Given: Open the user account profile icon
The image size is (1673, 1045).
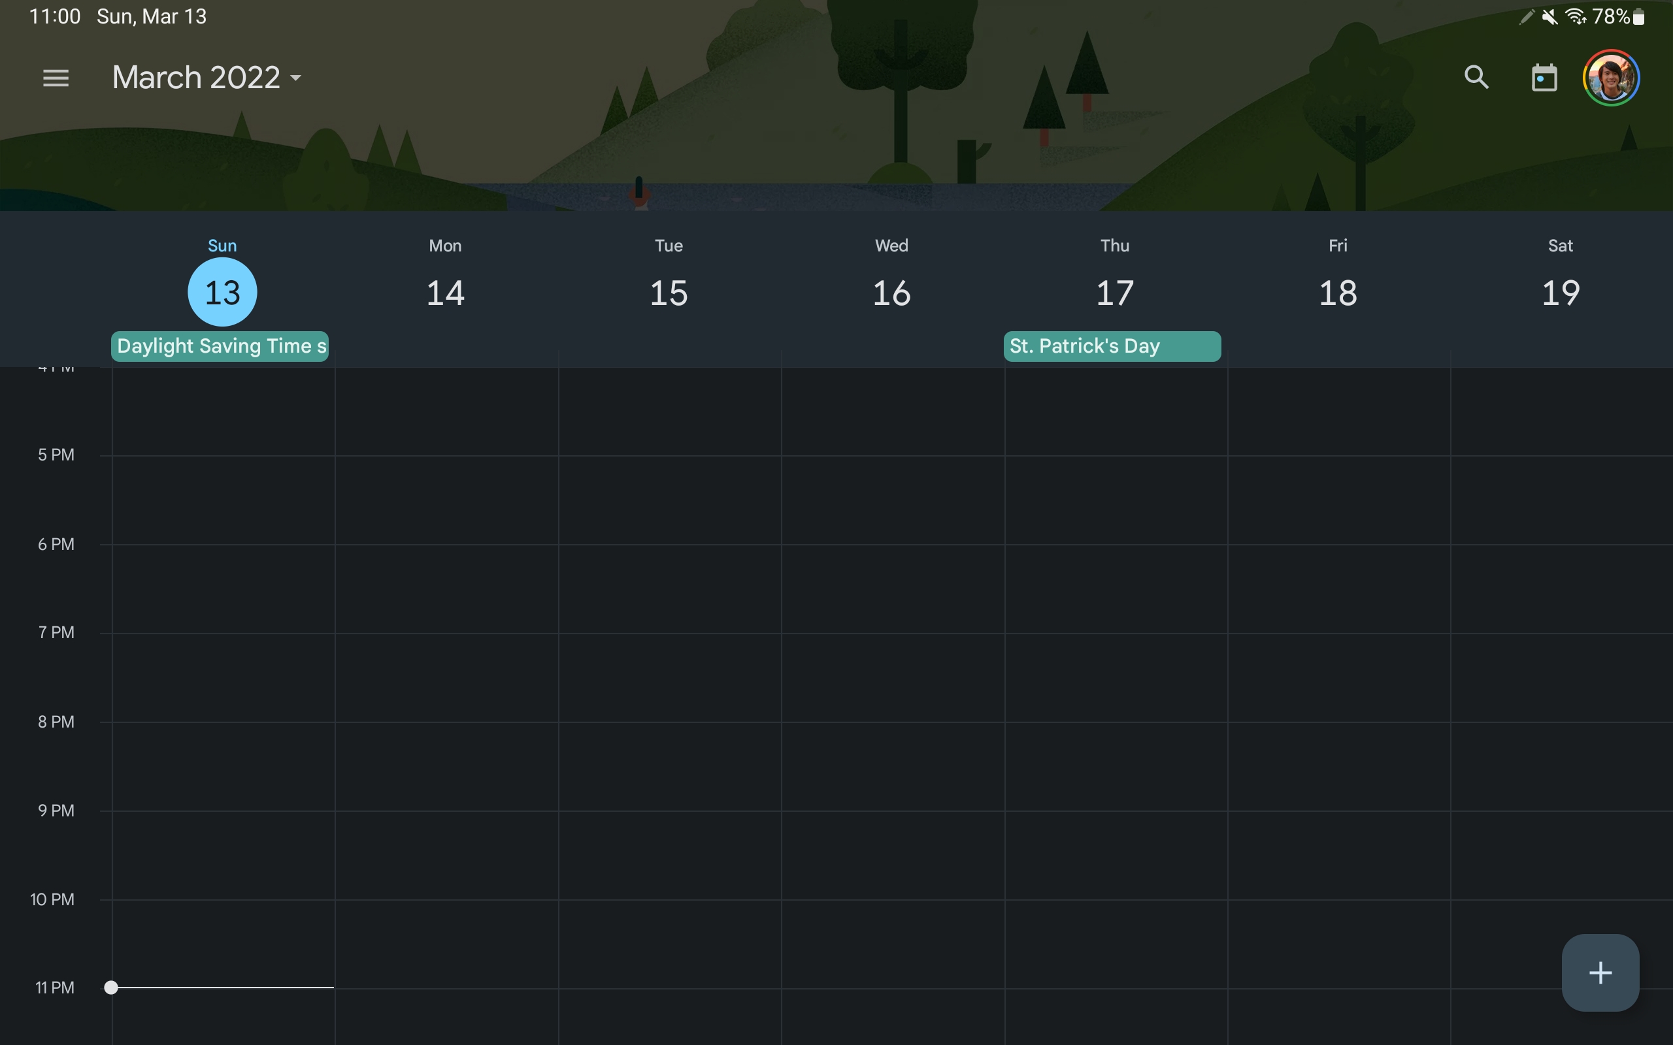Looking at the screenshot, I should tap(1612, 77).
